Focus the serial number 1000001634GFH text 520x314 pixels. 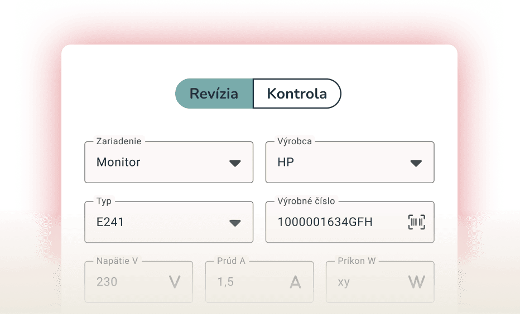325,222
